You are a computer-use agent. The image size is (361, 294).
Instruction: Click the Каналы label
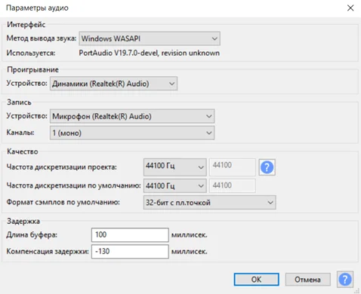[x=20, y=133]
